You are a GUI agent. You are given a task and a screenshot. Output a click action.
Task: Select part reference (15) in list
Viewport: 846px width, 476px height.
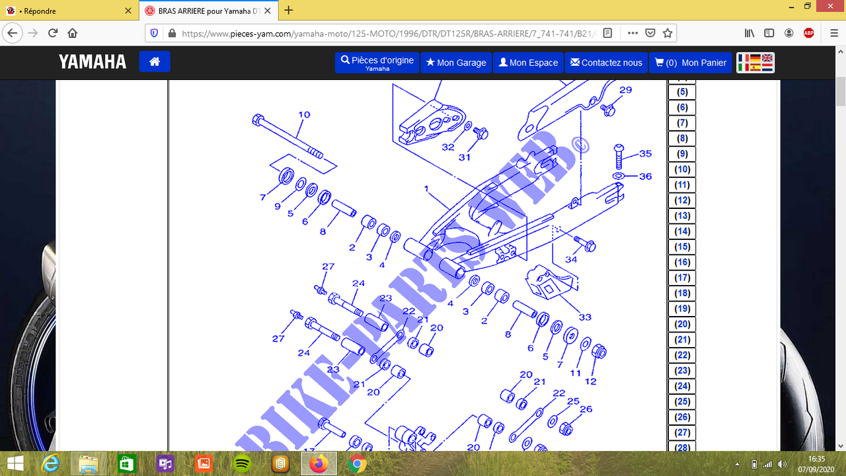click(682, 247)
